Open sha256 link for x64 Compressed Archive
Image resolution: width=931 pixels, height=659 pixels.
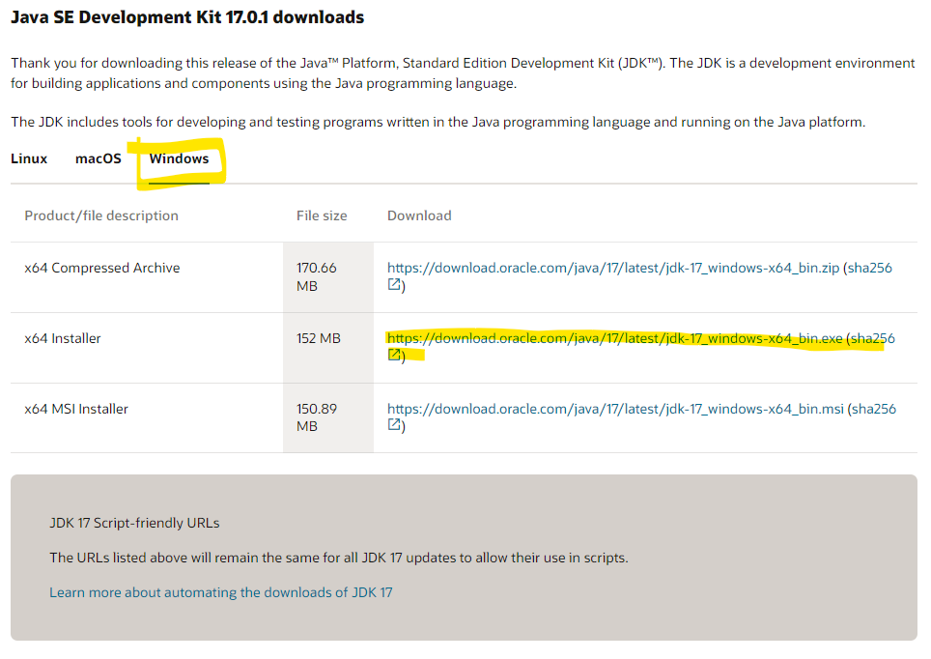(869, 268)
